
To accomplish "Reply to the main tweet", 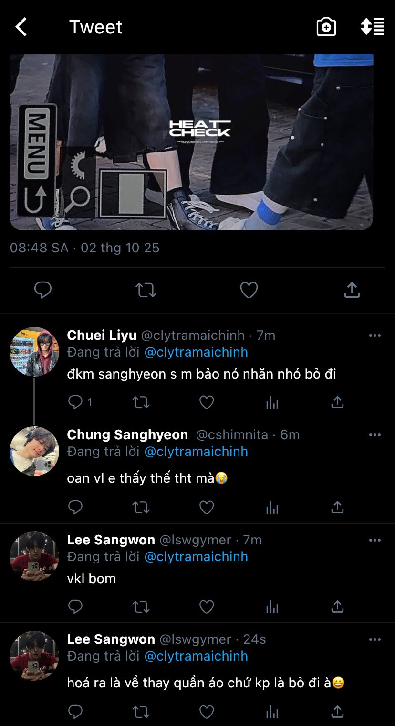I will point(43,290).
